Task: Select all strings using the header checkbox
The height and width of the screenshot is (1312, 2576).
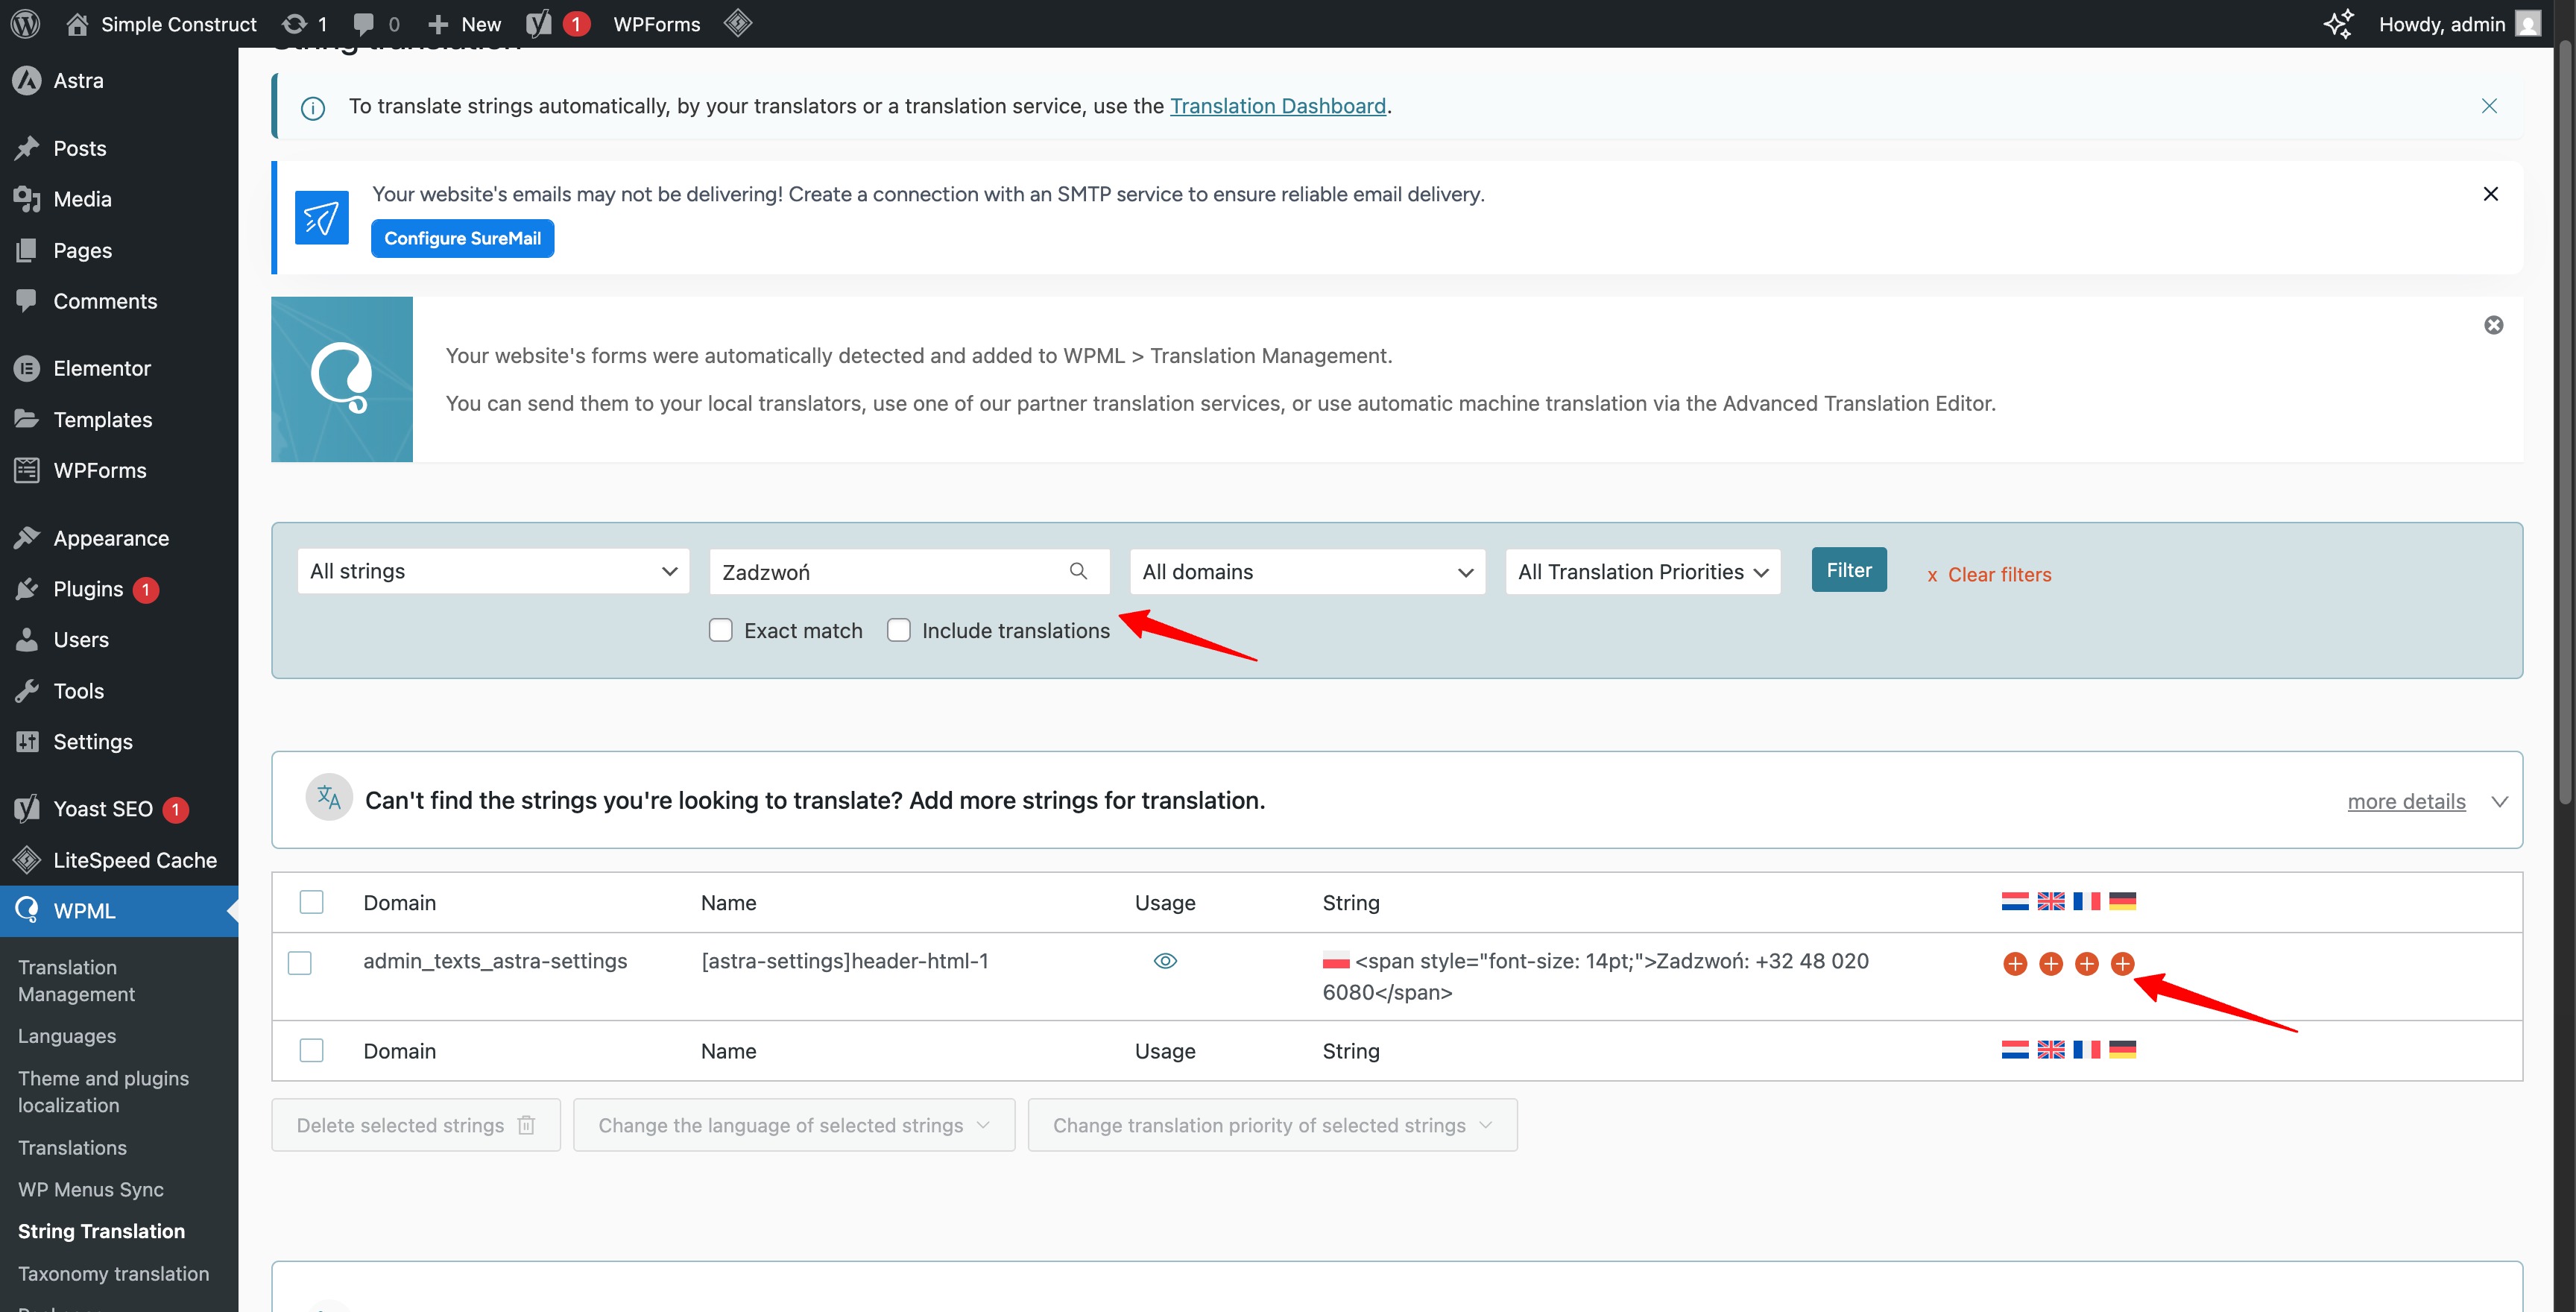Action: [312, 902]
